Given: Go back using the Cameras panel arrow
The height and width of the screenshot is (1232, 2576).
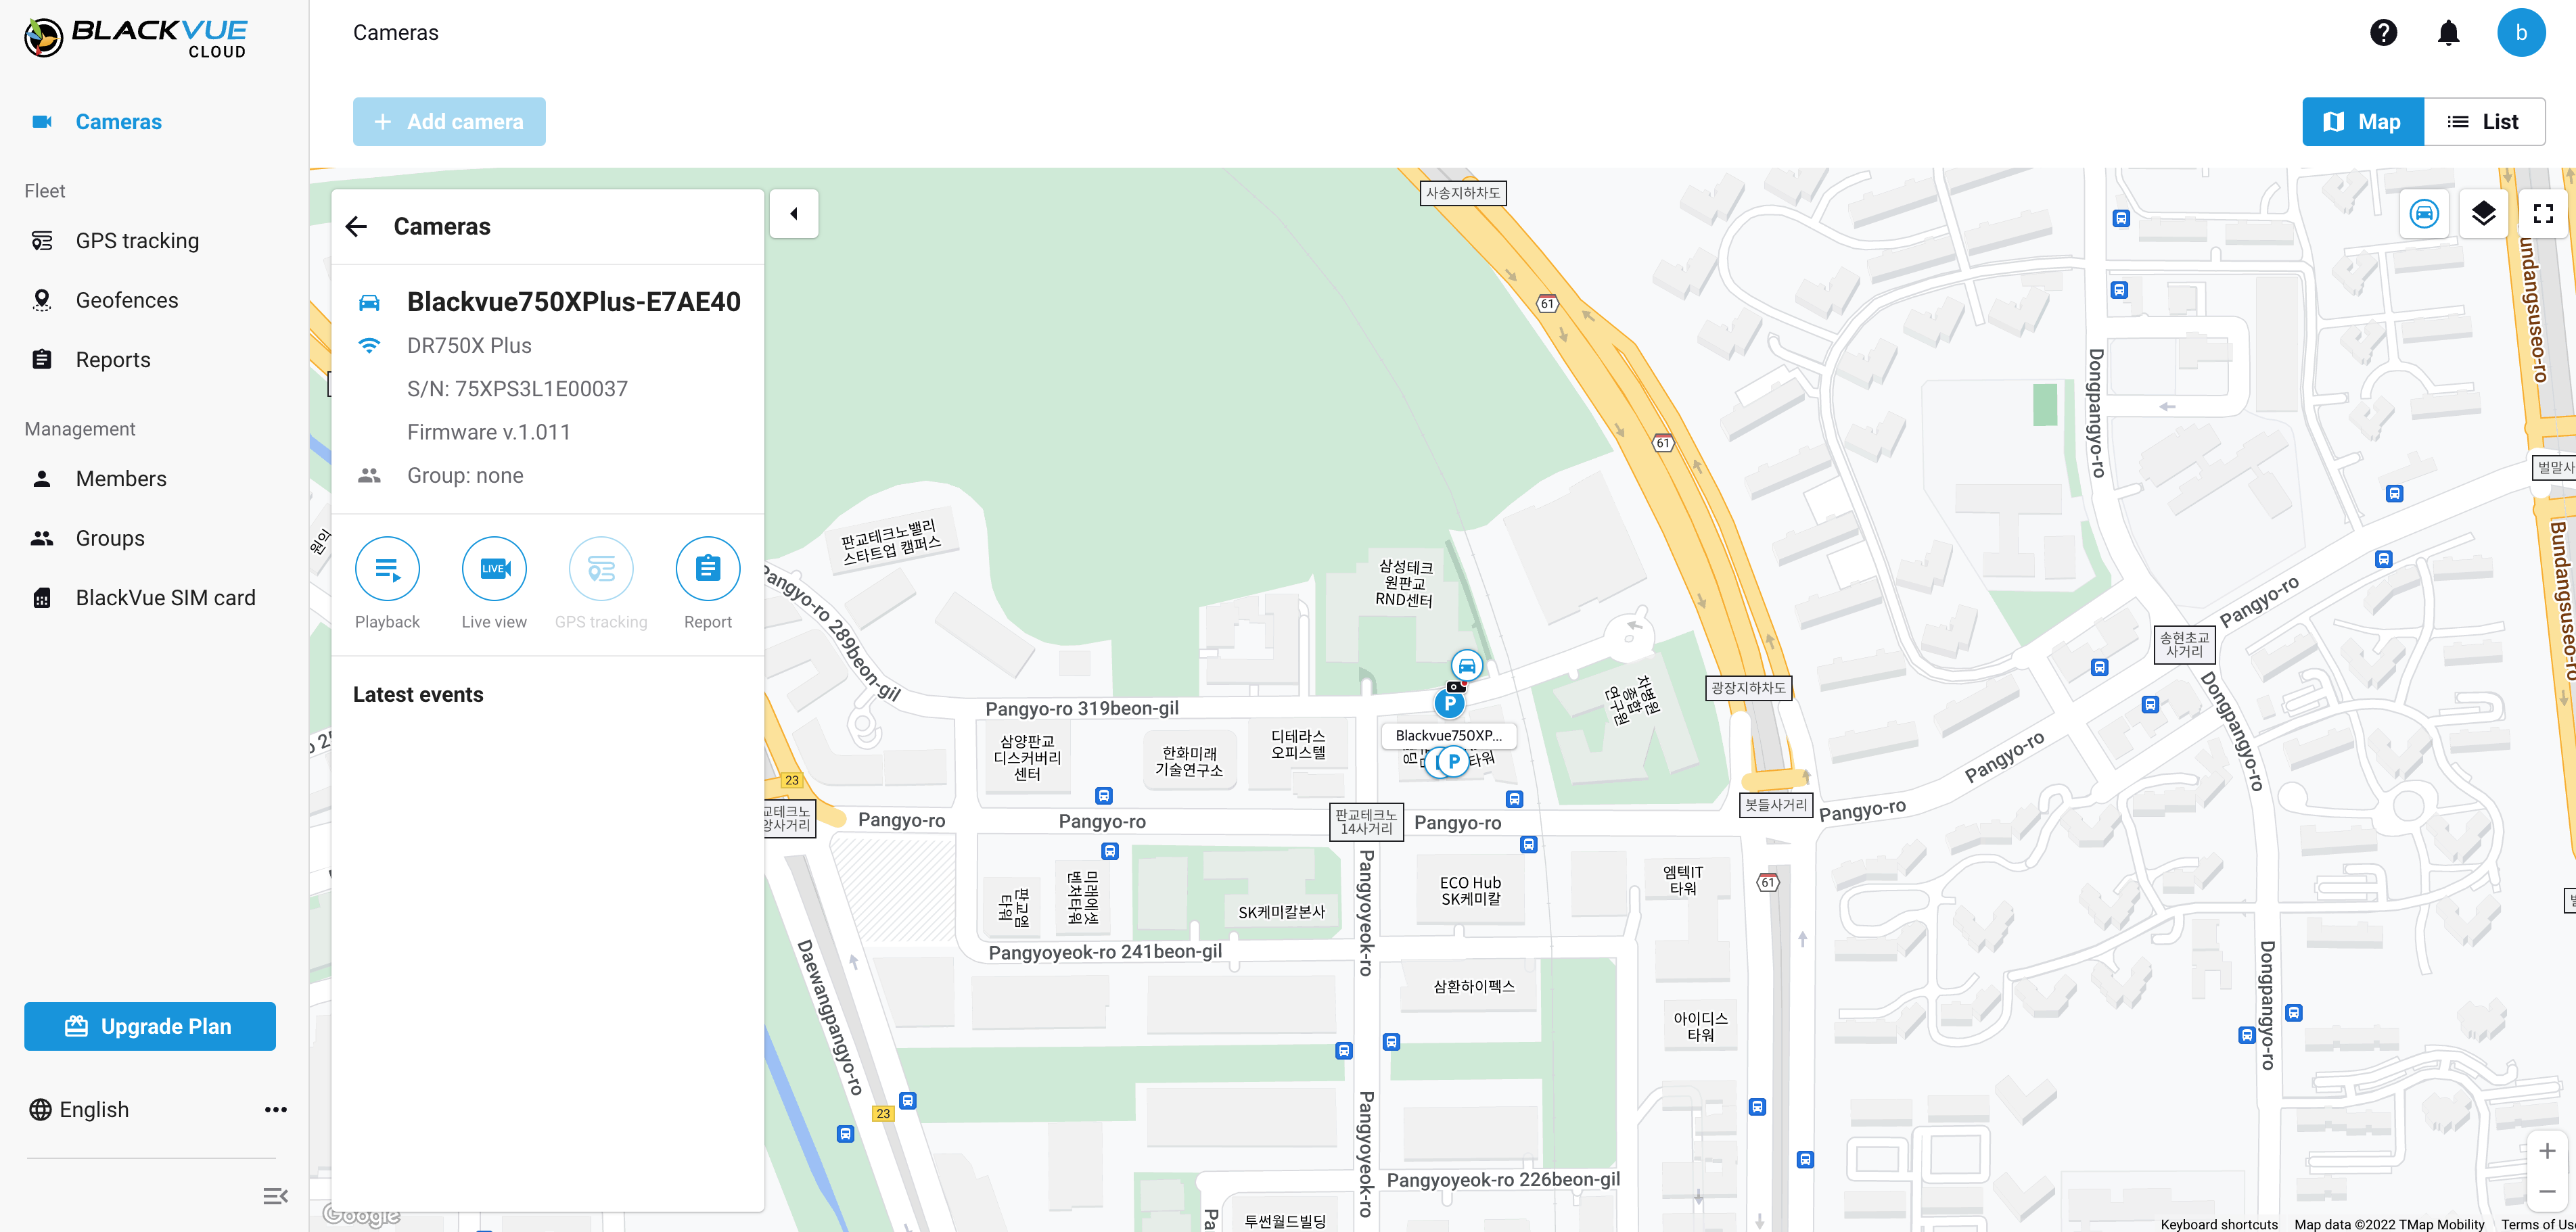Looking at the screenshot, I should coord(356,227).
